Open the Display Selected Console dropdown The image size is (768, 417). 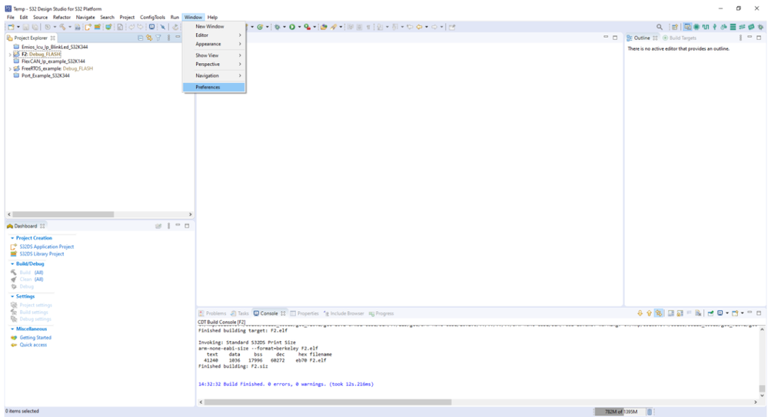tap(726, 313)
